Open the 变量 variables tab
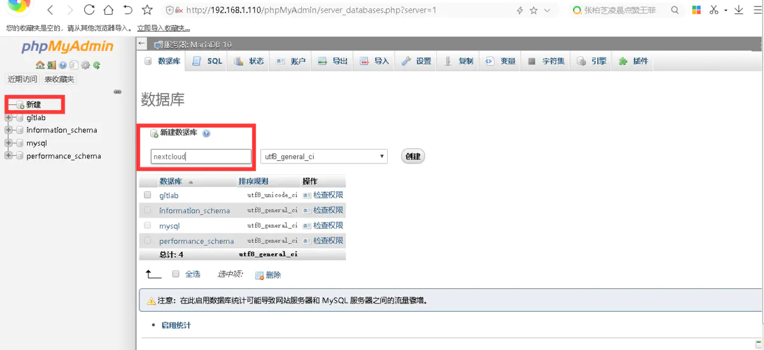764x350 pixels. pyautogui.click(x=500, y=61)
